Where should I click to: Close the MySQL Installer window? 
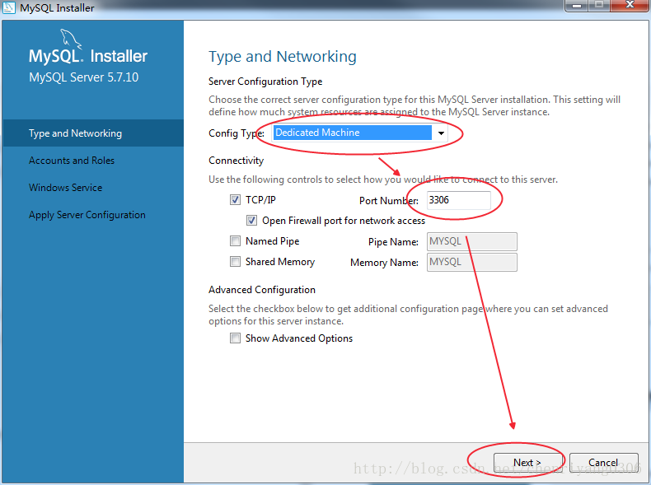pos(630,5)
